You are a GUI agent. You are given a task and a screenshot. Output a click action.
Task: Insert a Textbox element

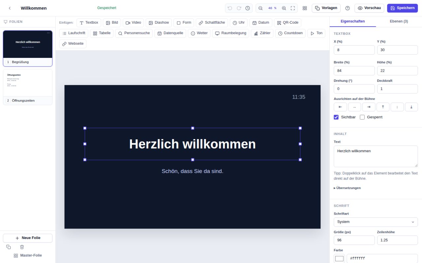[x=89, y=23]
